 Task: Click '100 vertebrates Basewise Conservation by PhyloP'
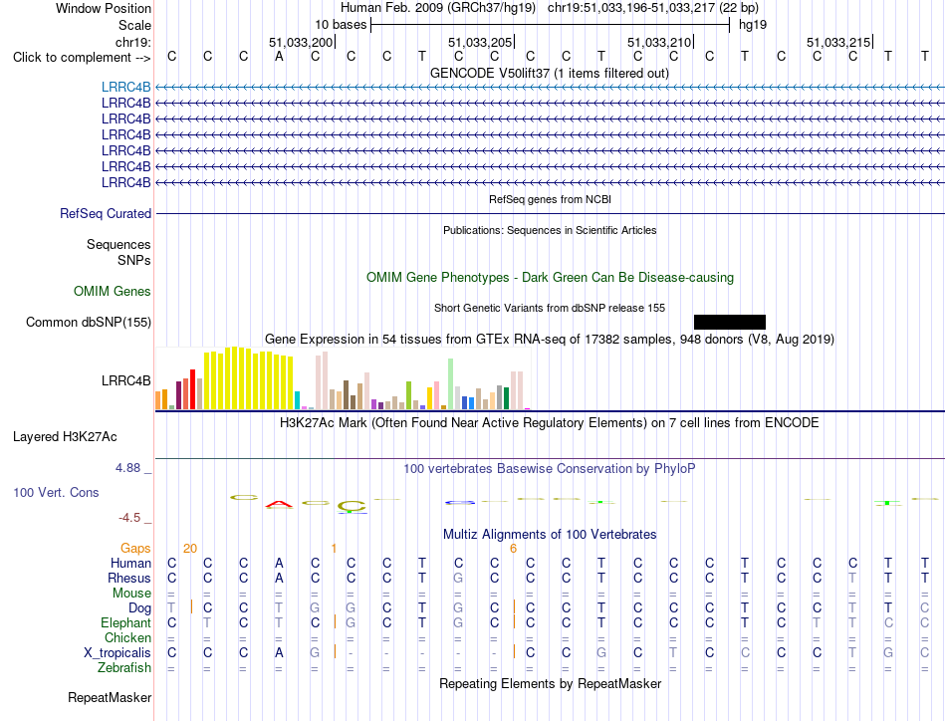(549, 468)
